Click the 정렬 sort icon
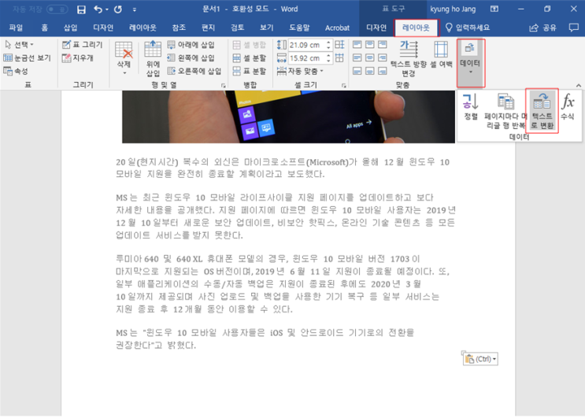This screenshot has width=585, height=418. point(471,107)
